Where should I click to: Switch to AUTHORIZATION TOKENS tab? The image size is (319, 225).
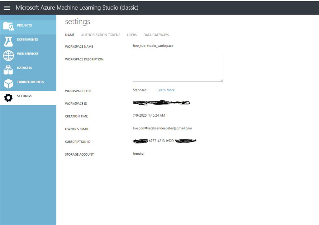coord(101,35)
